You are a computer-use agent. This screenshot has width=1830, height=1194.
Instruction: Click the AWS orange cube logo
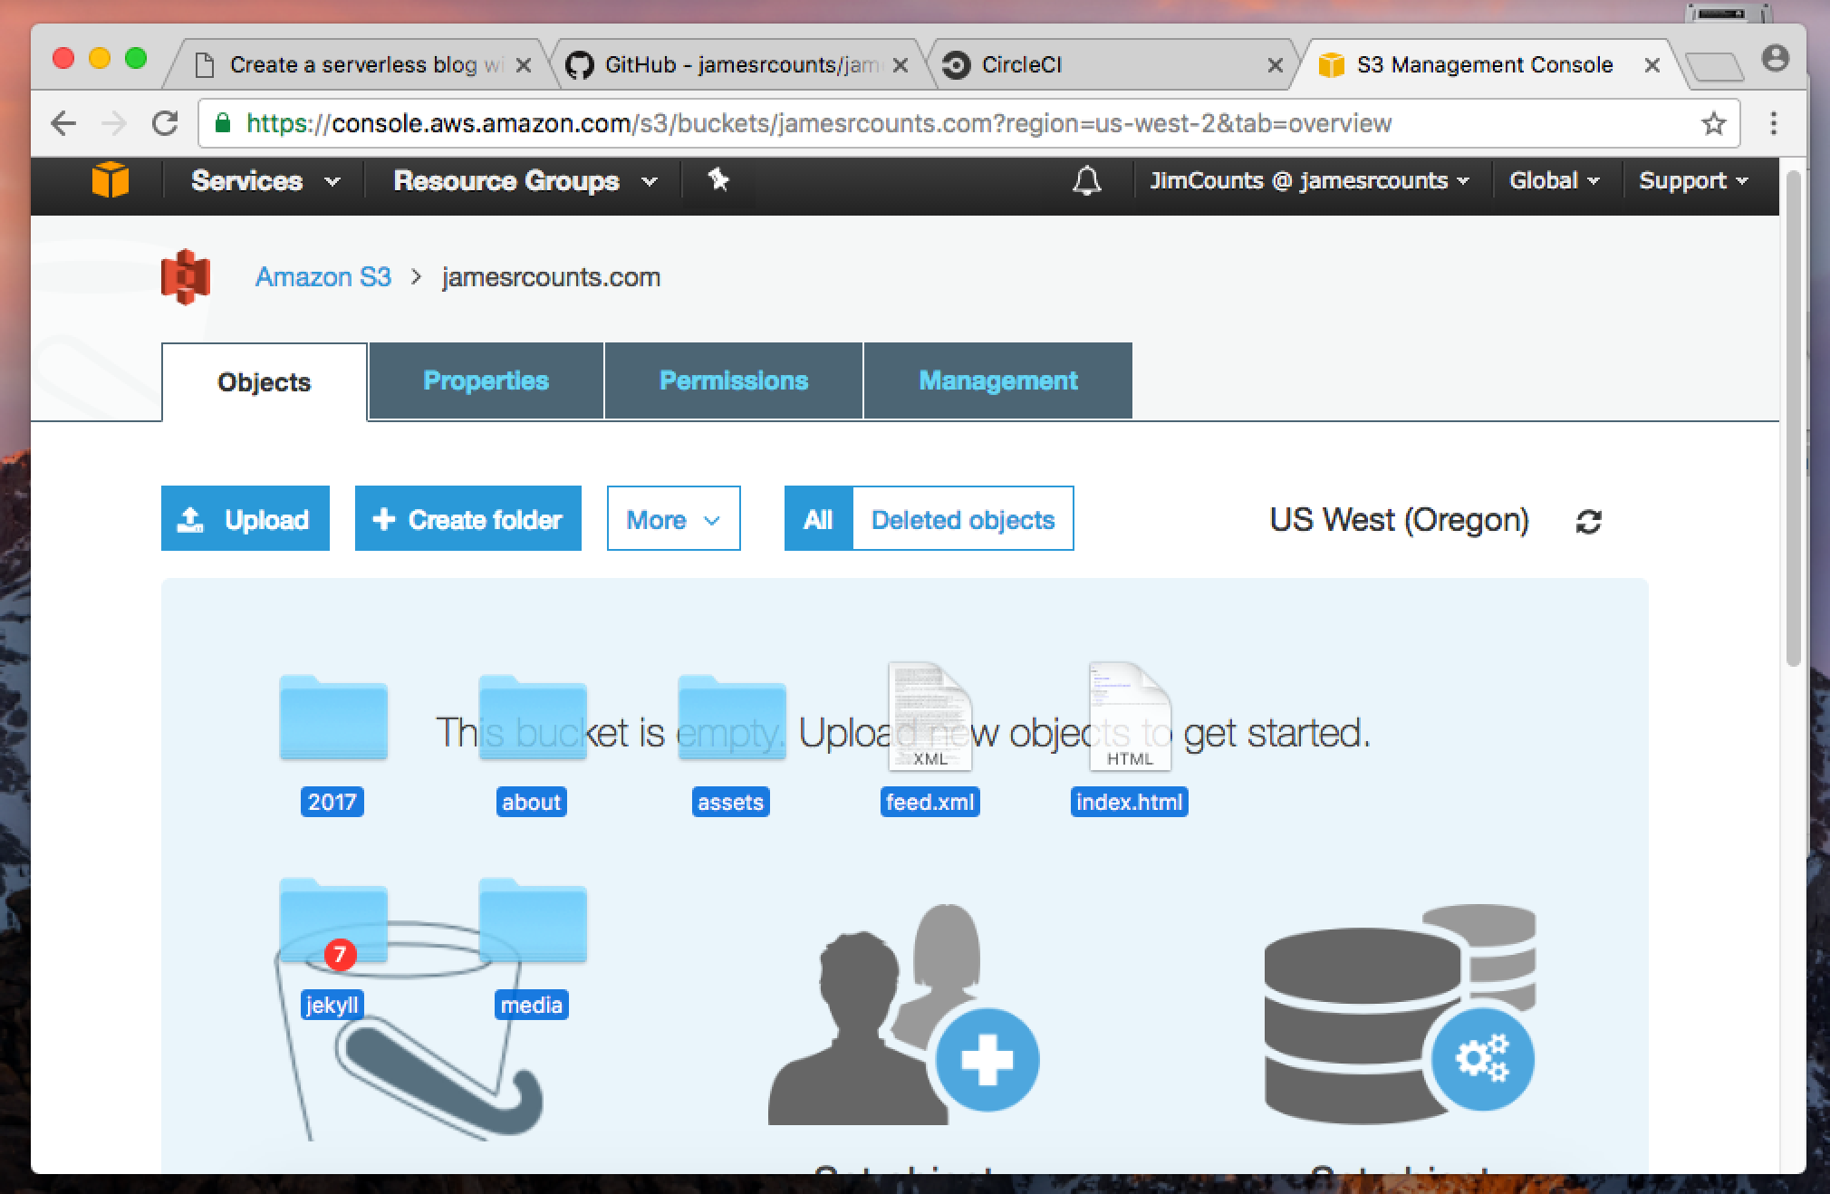tap(111, 179)
